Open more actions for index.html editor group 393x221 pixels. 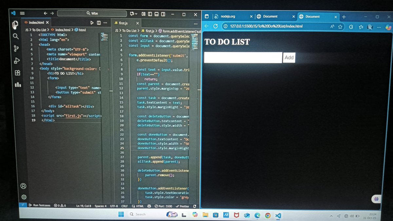pyautogui.click(x=105, y=23)
